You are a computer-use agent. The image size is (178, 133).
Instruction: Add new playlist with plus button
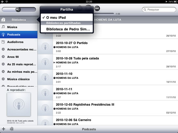[4, 129]
